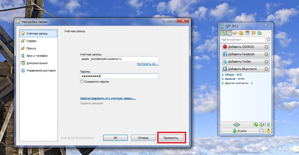Click the OK button in Jabber settings
Image resolution: width=299 pixels, height=155 pixels.
[x=115, y=138]
